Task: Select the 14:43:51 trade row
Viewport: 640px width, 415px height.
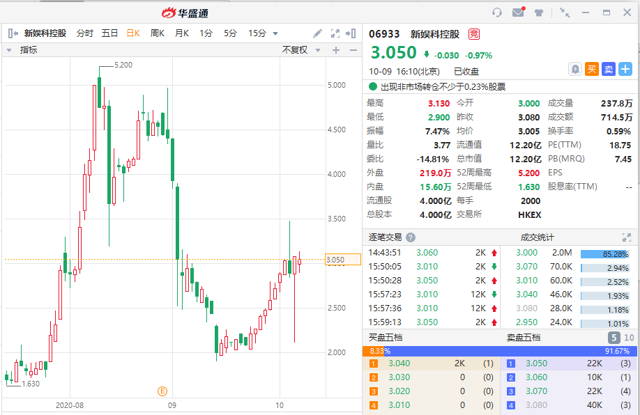Action: 431,253
